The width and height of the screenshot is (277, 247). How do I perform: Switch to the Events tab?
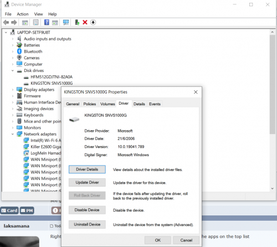pyautogui.click(x=155, y=104)
